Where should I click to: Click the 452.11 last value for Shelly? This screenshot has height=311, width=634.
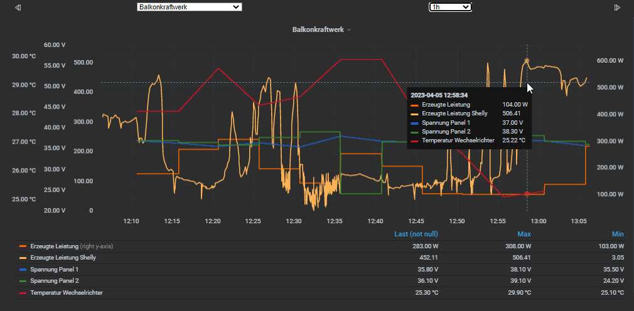point(430,257)
